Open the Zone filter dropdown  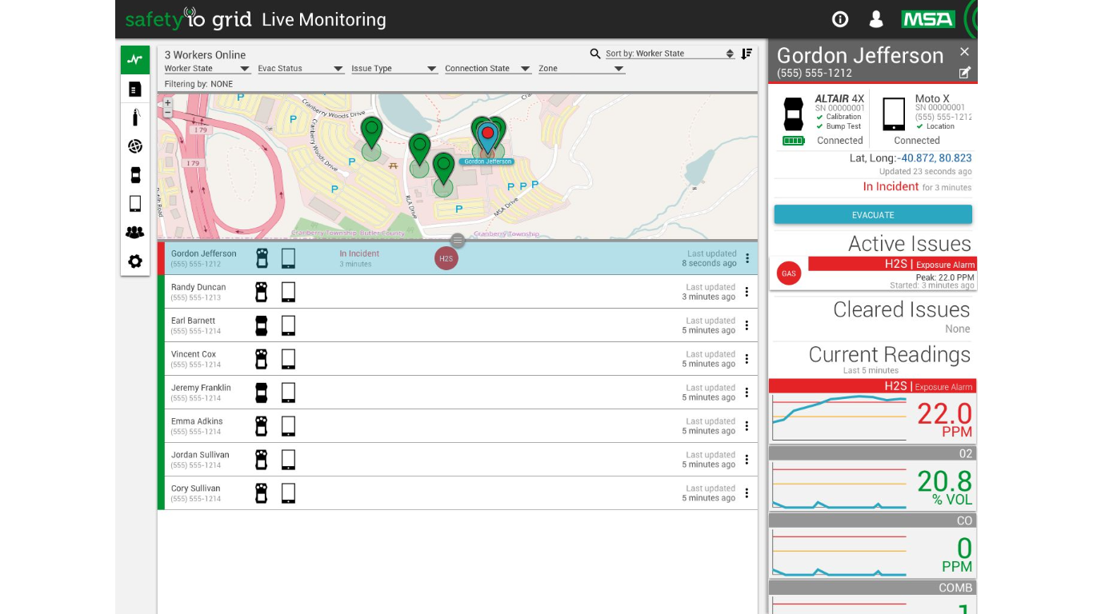[x=619, y=69]
